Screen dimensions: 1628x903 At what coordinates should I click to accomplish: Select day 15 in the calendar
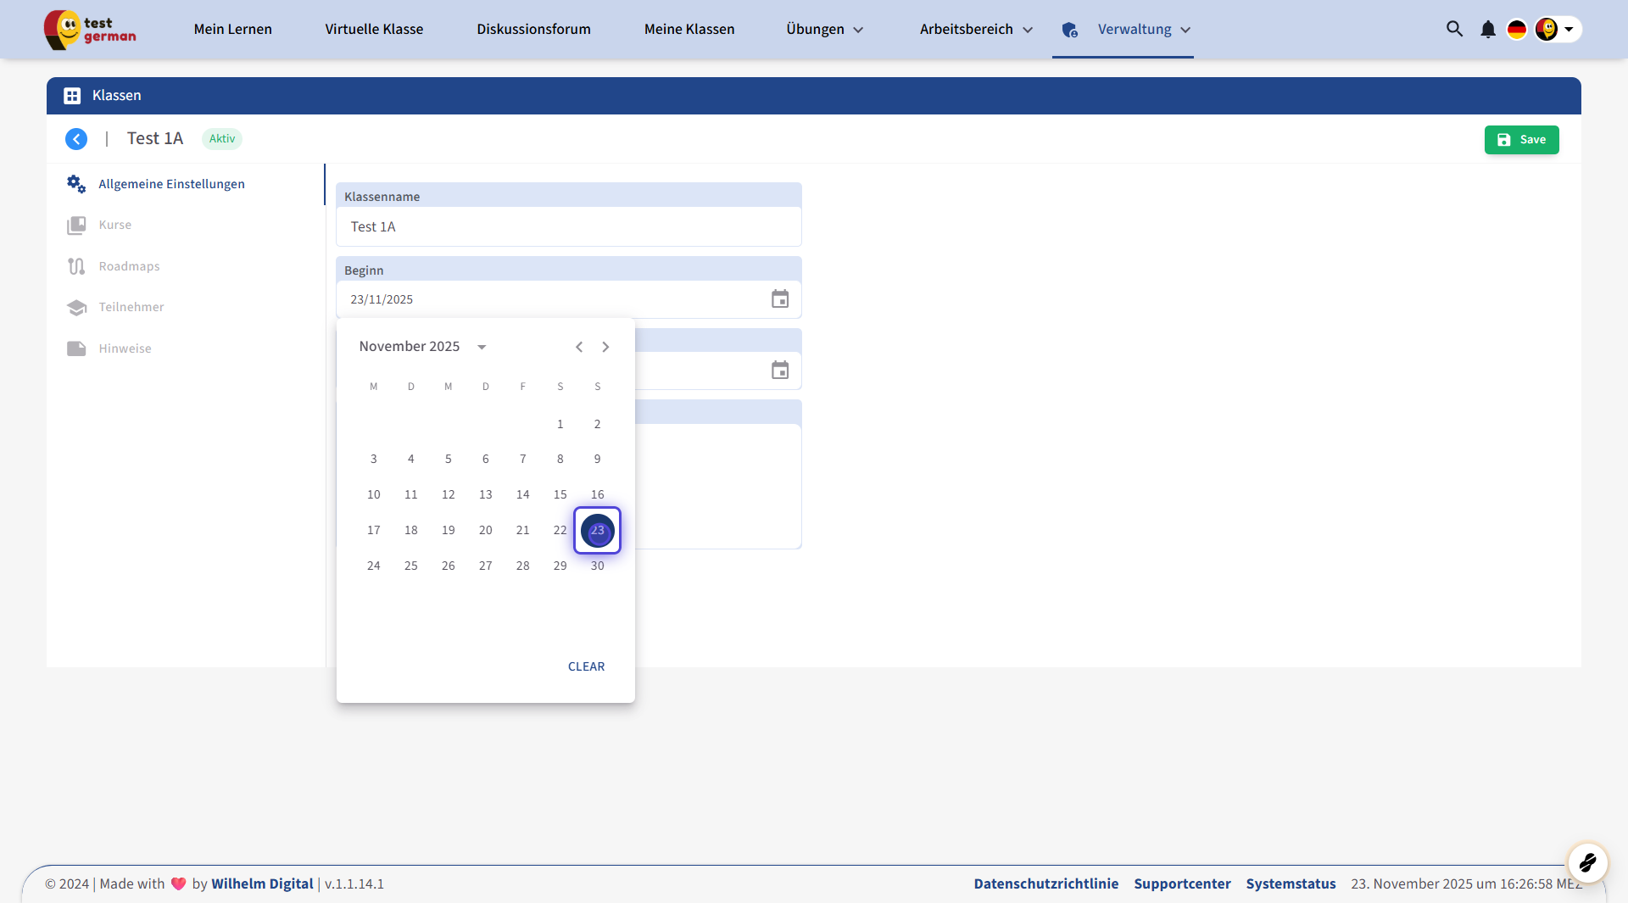560,494
